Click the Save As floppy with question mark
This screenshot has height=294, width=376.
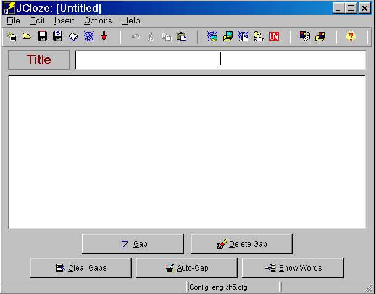pos(57,36)
